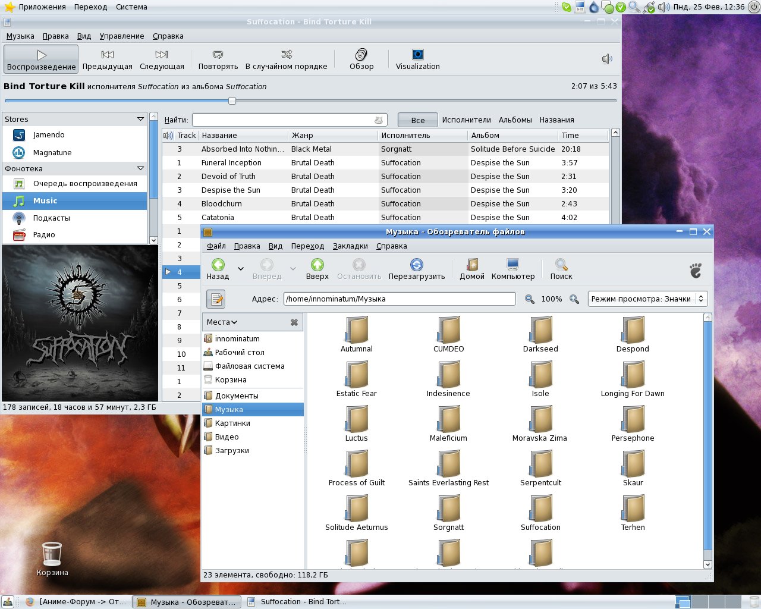Open Радио in the sidebar
The height and width of the screenshot is (609, 761).
pos(74,235)
